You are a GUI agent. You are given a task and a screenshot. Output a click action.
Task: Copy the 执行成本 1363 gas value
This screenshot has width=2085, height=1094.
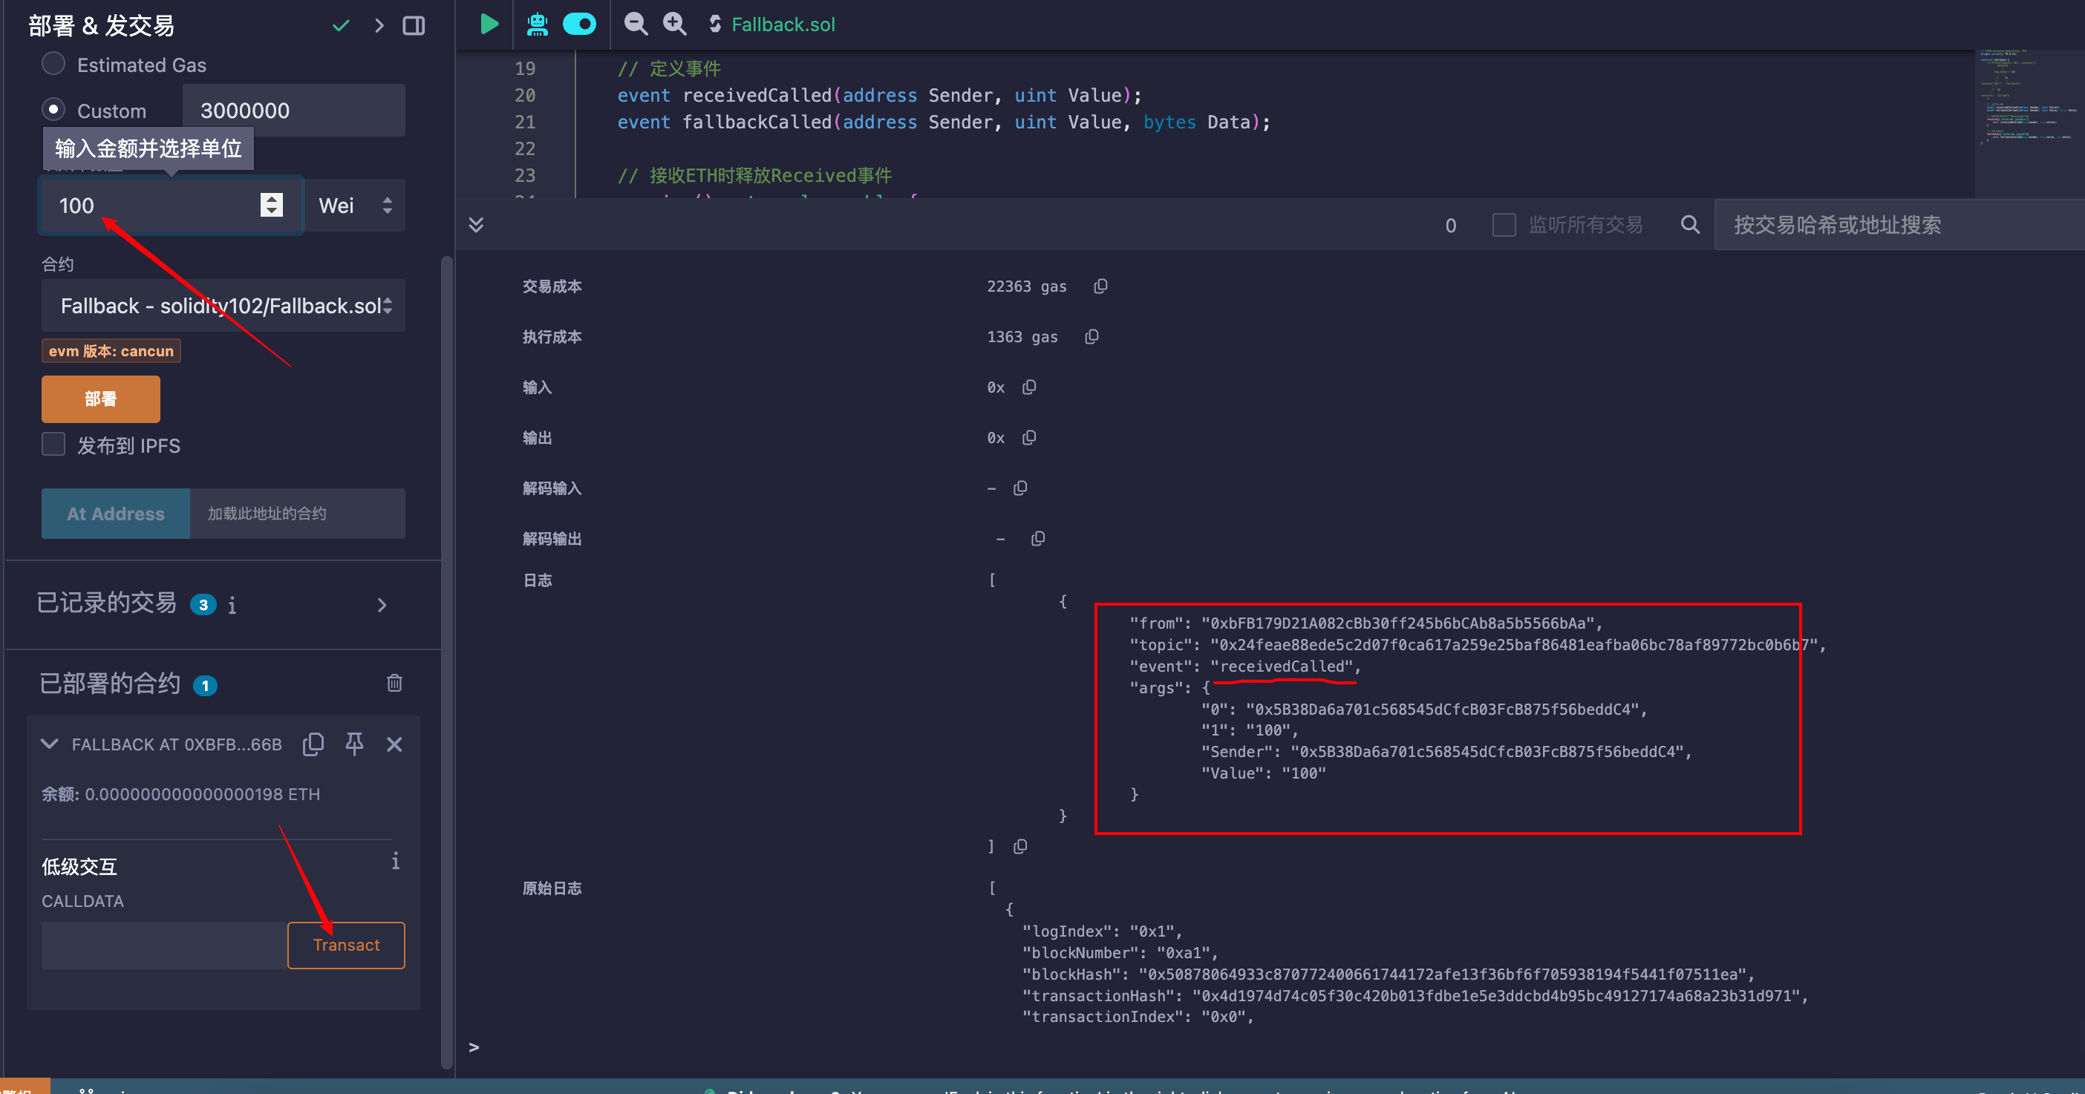pos(1092,337)
